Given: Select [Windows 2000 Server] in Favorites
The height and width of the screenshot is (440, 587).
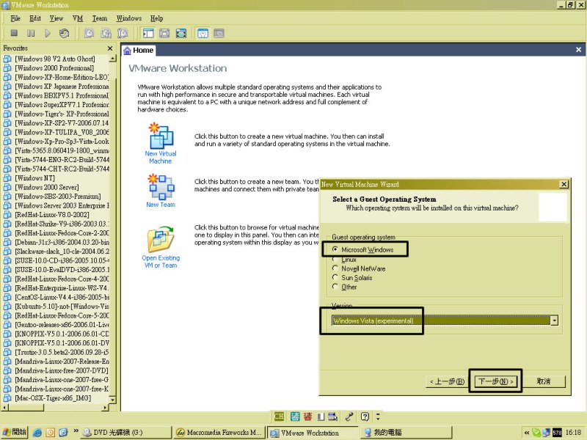Looking at the screenshot, I should tap(46, 187).
